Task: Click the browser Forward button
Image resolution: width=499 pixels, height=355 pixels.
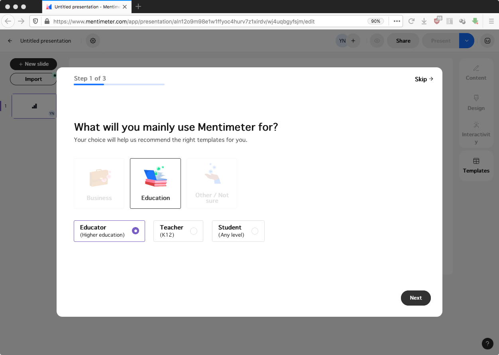Action: coord(21,21)
